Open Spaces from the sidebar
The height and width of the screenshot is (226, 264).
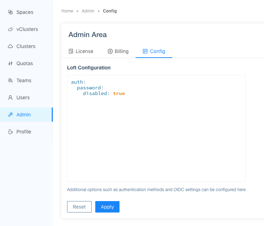pos(25,12)
